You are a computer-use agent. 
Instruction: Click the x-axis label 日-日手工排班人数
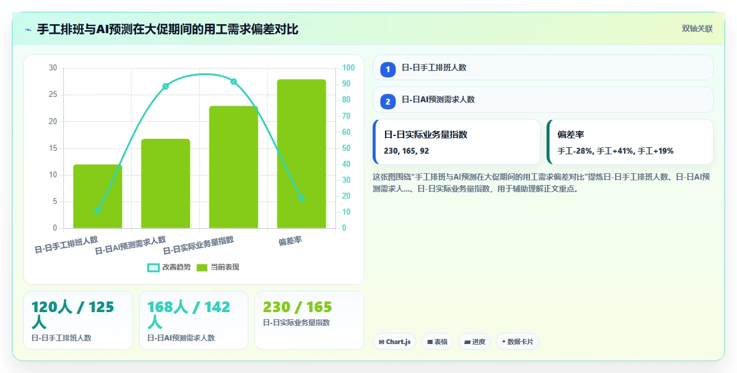click(x=66, y=245)
